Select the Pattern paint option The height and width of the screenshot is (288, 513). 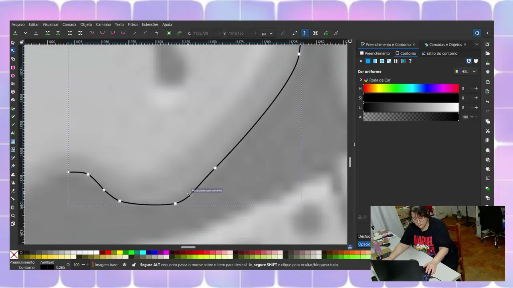(x=396, y=61)
